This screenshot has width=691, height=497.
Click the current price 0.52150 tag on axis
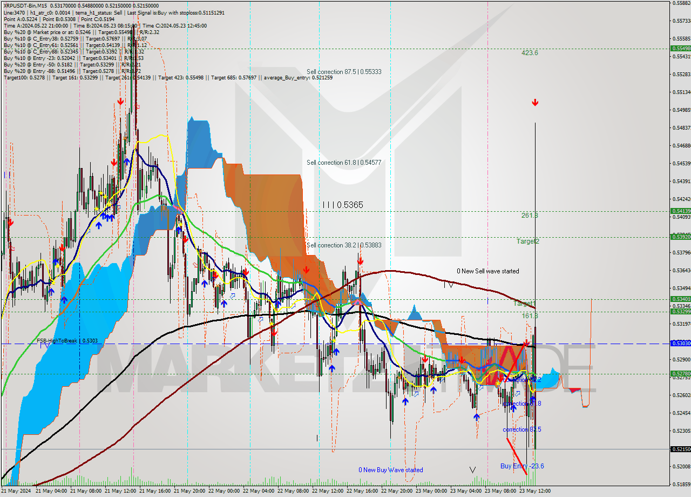[680, 449]
